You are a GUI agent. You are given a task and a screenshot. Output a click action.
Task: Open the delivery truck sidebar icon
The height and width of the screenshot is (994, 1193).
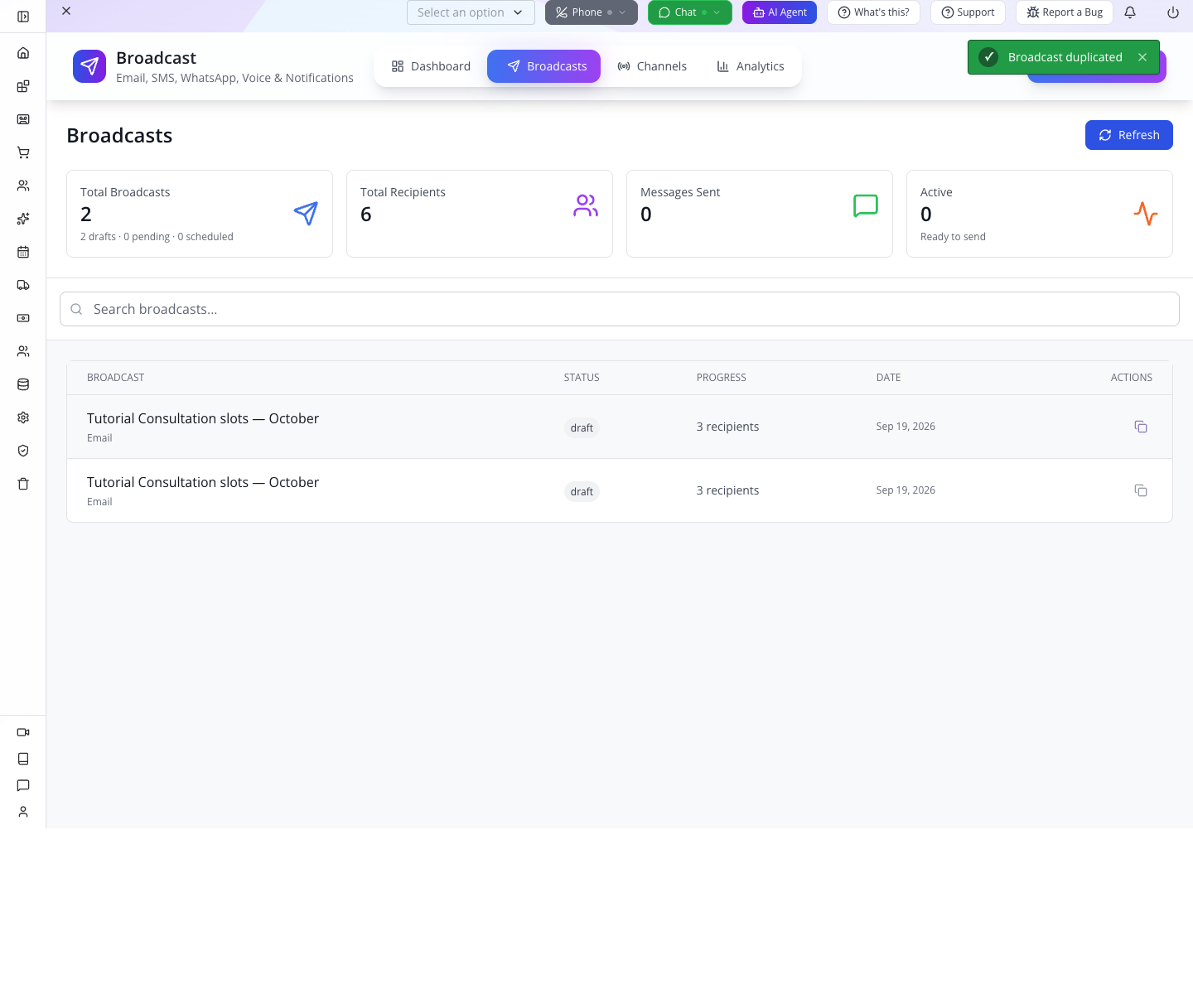pyautogui.click(x=23, y=285)
